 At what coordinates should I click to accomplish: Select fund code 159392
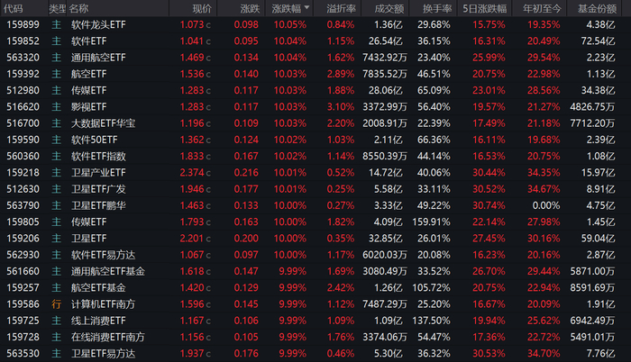tap(23, 74)
